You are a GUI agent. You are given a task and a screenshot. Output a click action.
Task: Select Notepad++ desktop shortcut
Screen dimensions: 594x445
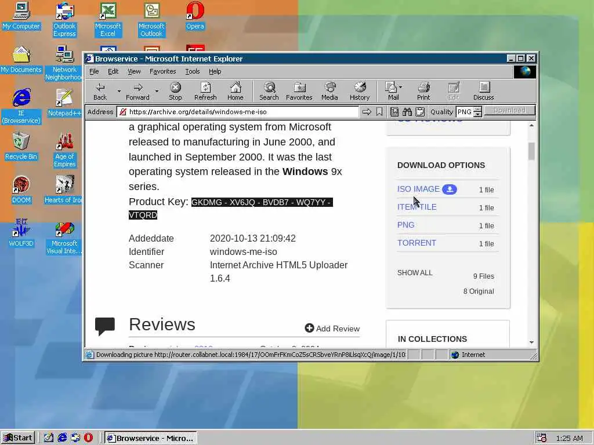click(x=64, y=103)
